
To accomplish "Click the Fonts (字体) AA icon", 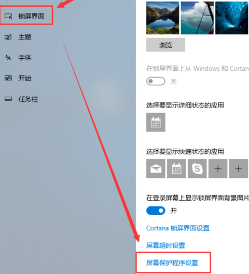I will click(8, 58).
